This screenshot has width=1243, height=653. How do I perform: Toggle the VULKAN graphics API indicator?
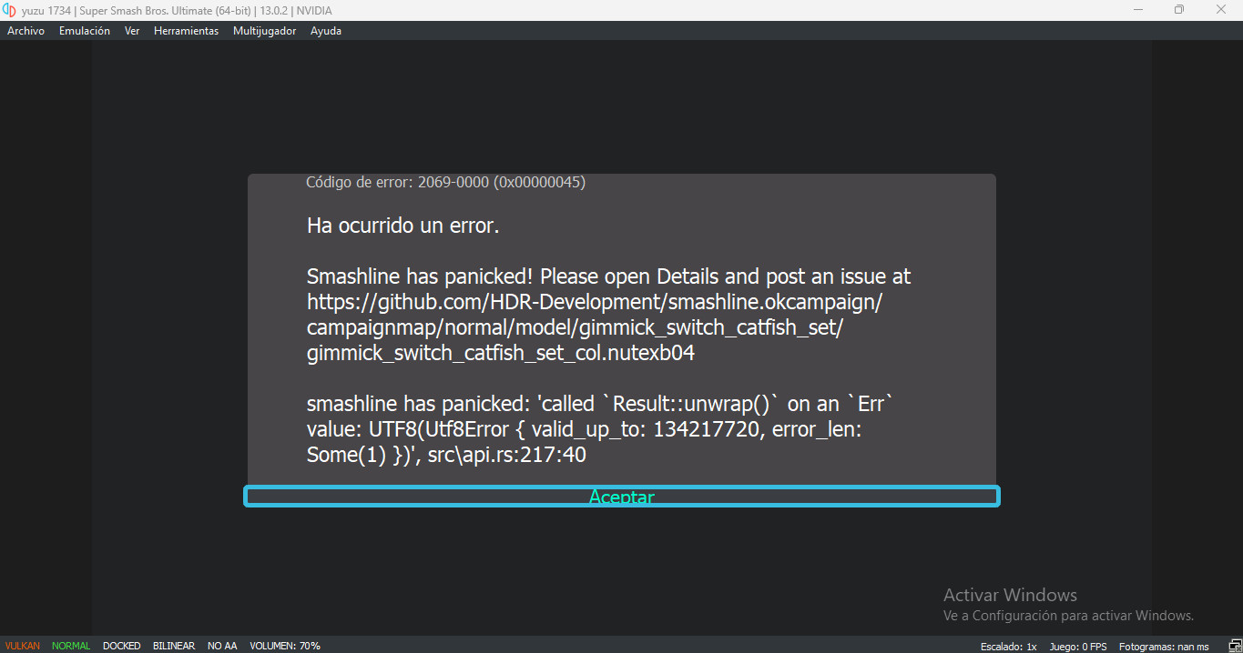[x=23, y=646]
